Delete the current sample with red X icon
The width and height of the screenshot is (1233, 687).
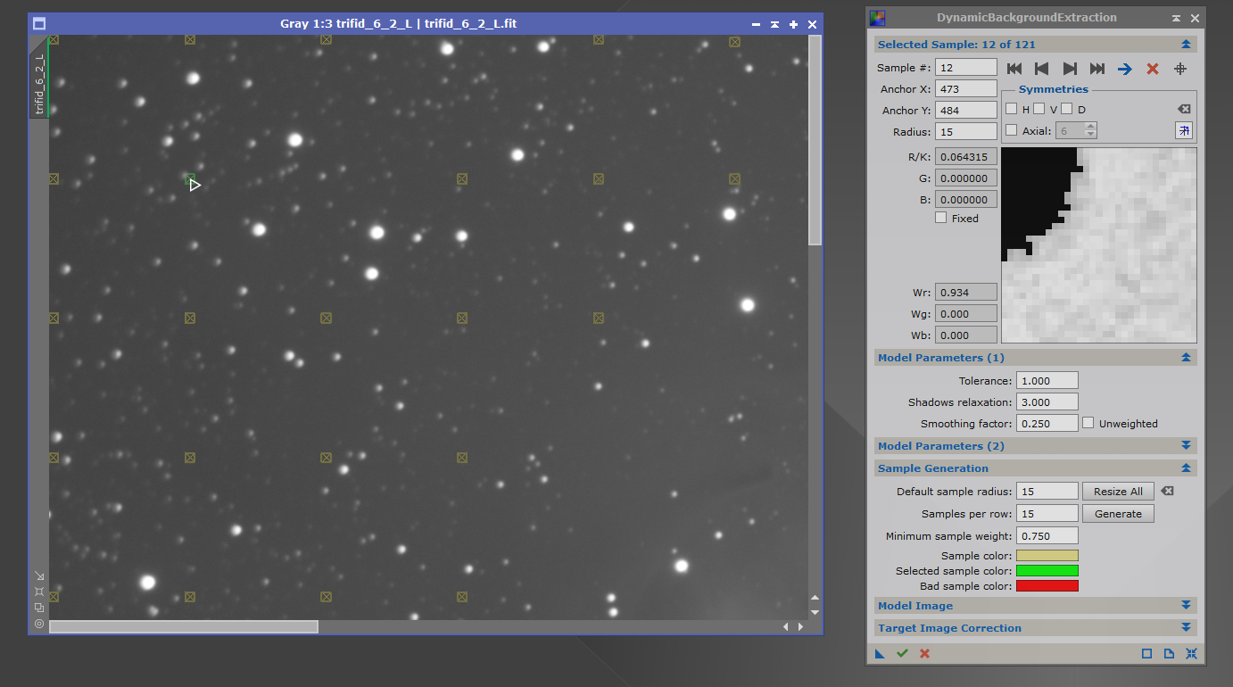(1150, 68)
